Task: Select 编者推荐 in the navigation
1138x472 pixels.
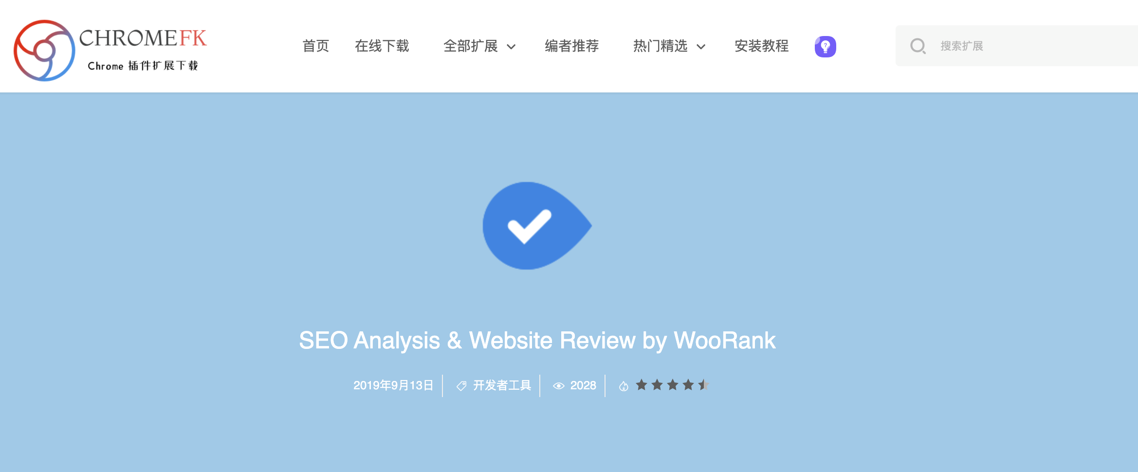Action: tap(572, 46)
